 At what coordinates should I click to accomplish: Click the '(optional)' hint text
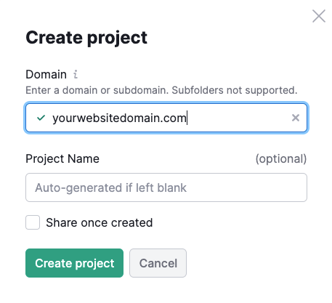coord(281,159)
